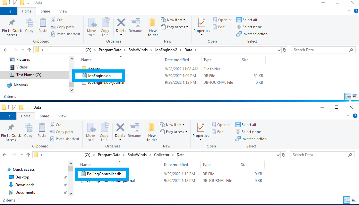Click Pin to Quick access in JobEngine.v2 window
The height and width of the screenshot is (205, 359).
12,28
